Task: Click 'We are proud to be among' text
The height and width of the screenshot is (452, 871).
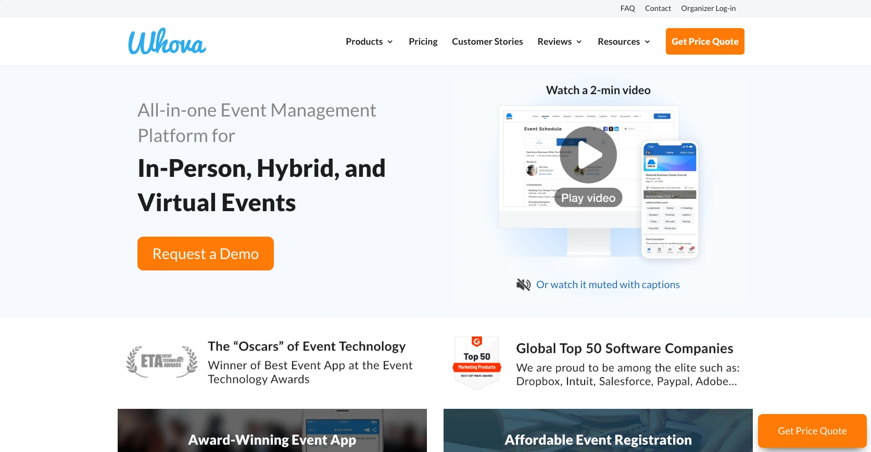Action: (x=628, y=374)
